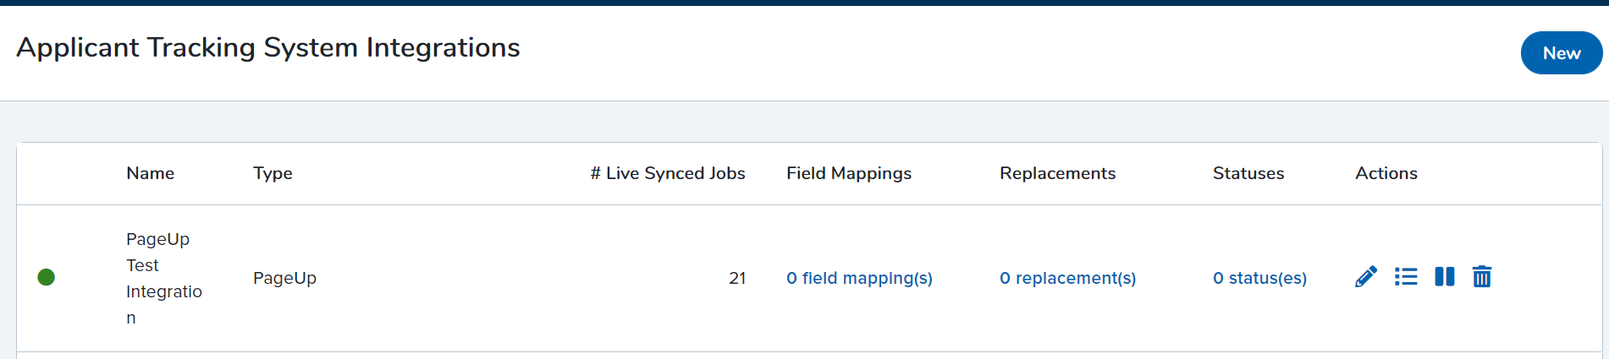Viewport: 1609px width, 359px height.
Task: Open the list icon in Actions column
Action: pos(1406,277)
